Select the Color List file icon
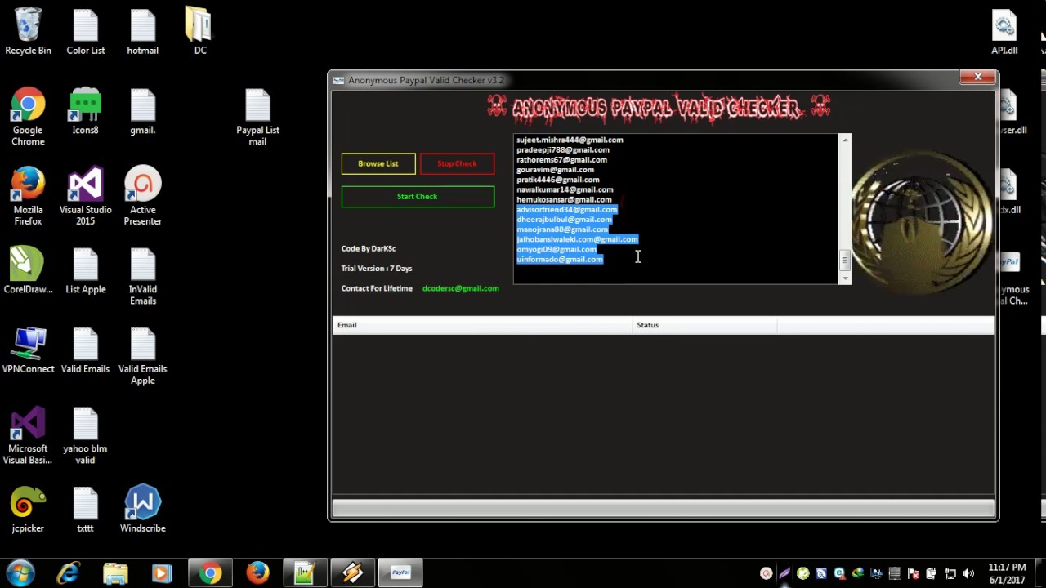 point(86,33)
